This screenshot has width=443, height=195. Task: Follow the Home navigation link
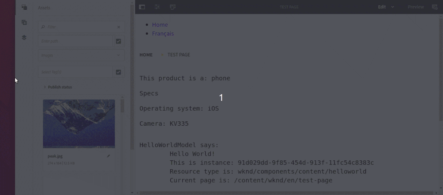(160, 25)
